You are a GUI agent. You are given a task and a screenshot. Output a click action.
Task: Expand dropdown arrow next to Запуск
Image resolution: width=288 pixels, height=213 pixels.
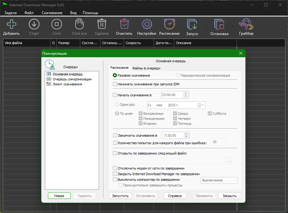206,27
